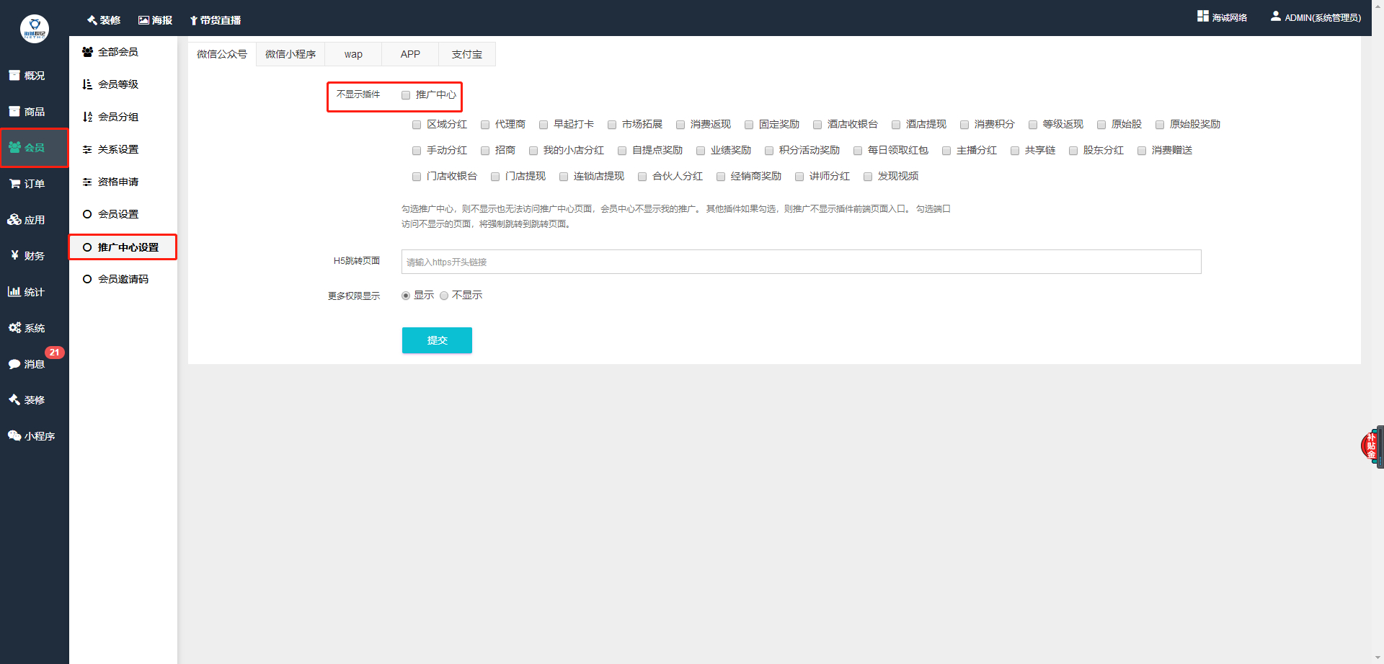Check the 发现视频 checkbox
This screenshot has width=1384, height=664.
868,177
